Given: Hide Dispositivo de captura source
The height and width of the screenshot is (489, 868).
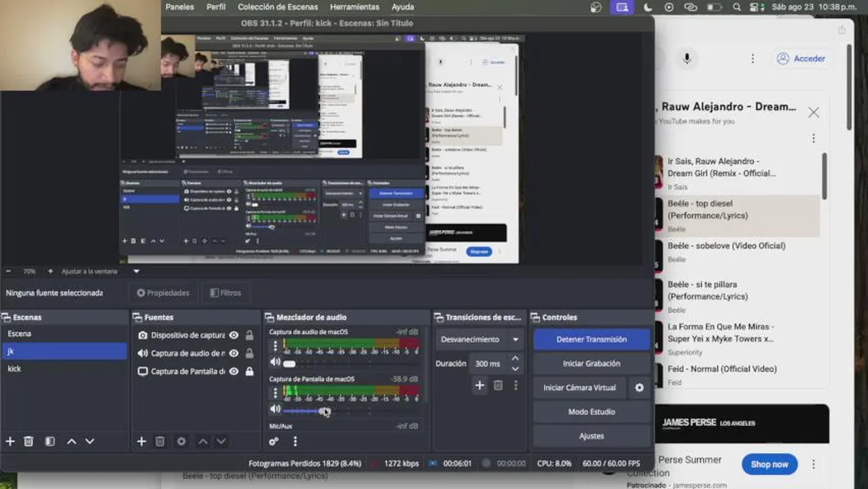Looking at the screenshot, I should 234,335.
